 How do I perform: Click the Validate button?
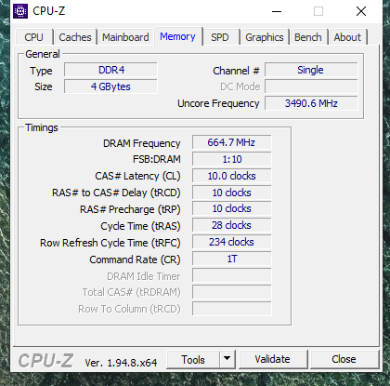coord(273,359)
